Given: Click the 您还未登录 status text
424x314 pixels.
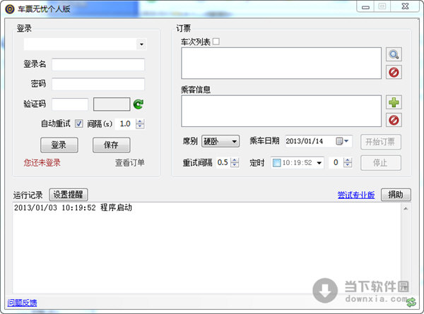Looking at the screenshot, I should (x=42, y=163).
